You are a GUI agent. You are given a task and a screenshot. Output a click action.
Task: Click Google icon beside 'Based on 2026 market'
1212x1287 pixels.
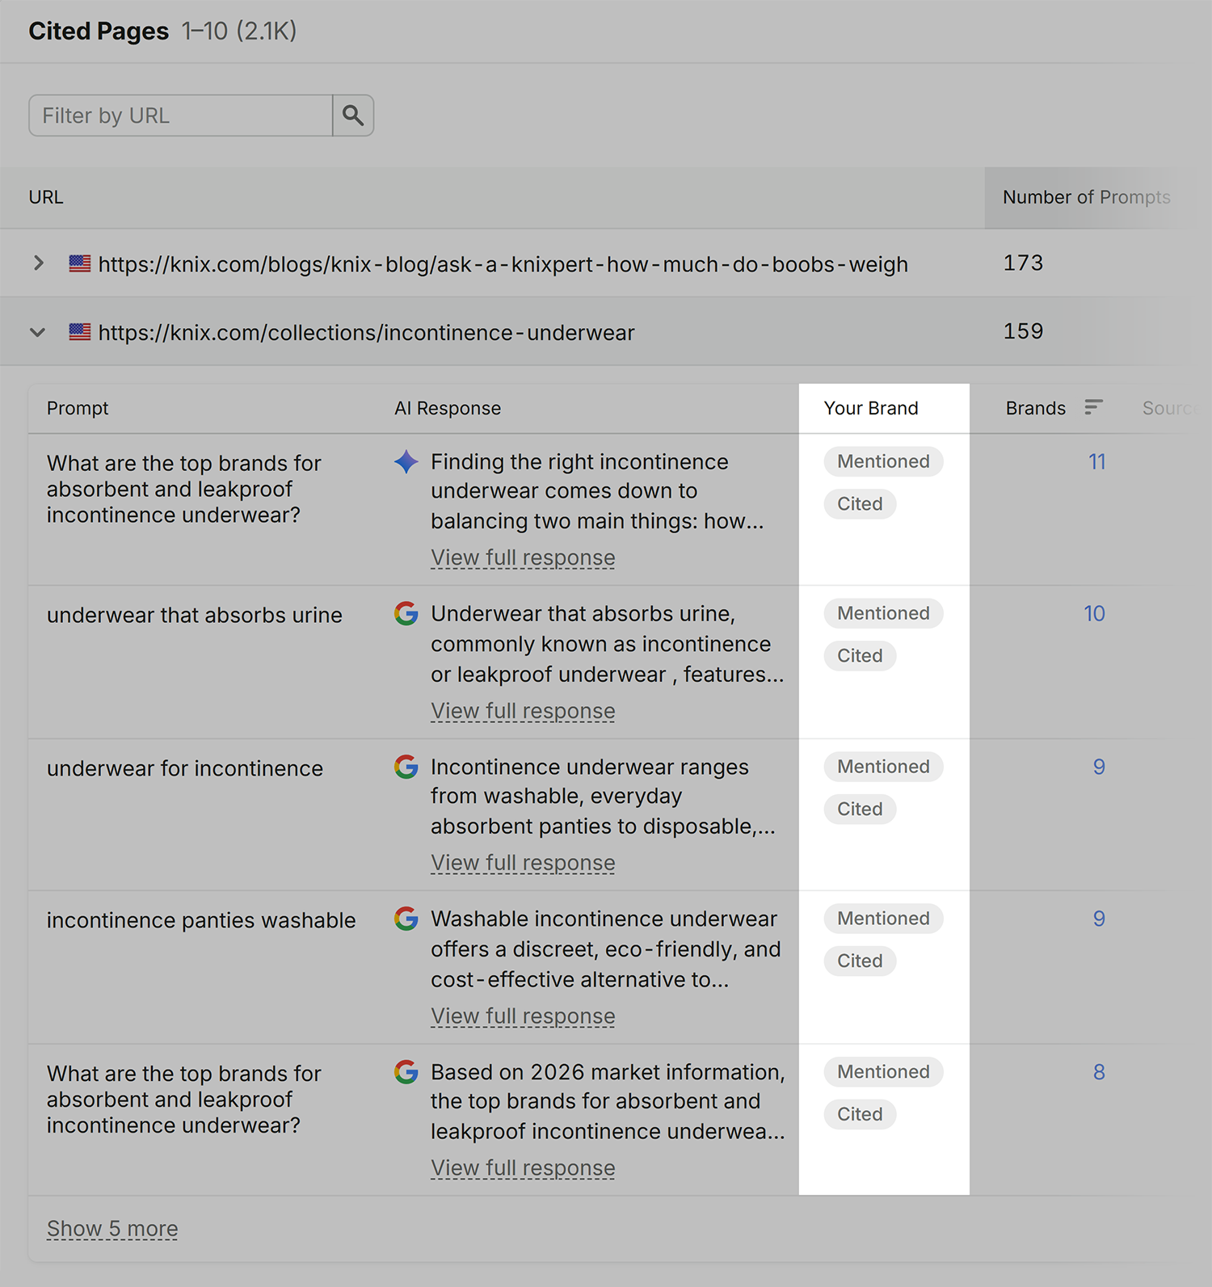[406, 1071]
